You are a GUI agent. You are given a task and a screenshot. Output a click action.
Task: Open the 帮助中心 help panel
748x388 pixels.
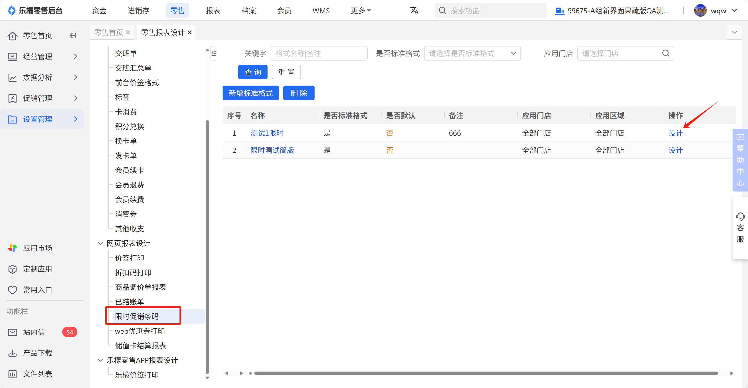tap(740, 160)
